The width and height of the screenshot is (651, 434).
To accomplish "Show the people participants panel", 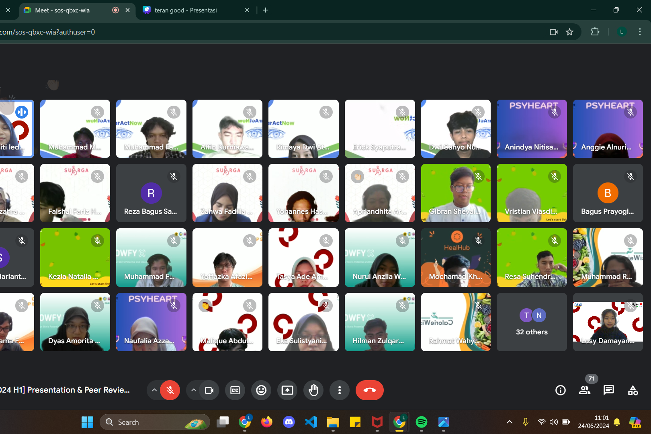I will (x=585, y=390).
